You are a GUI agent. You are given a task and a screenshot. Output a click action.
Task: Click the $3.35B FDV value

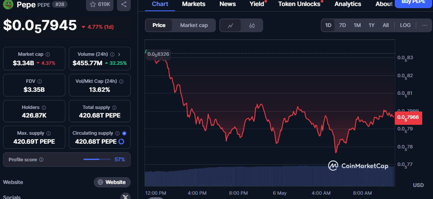pos(34,90)
